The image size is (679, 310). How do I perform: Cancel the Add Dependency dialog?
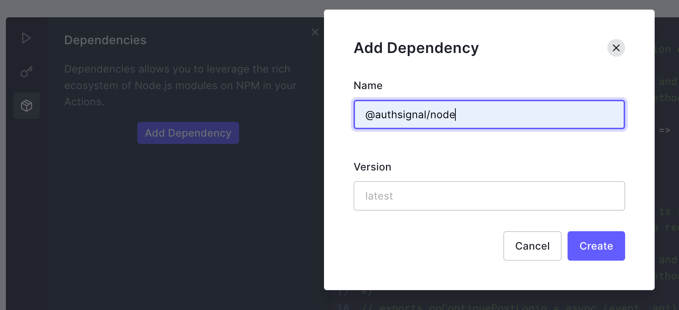coord(532,246)
